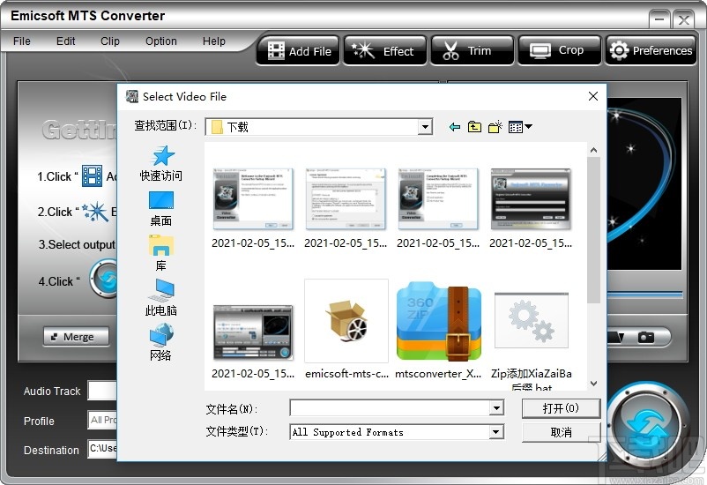Expand the file name dropdown arrow
707x485 pixels.
[x=496, y=408]
